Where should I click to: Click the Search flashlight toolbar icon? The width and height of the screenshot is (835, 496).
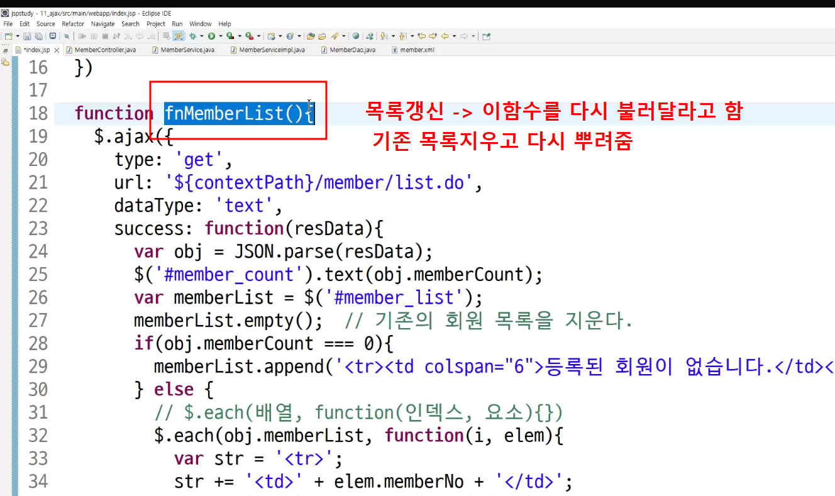(x=335, y=36)
